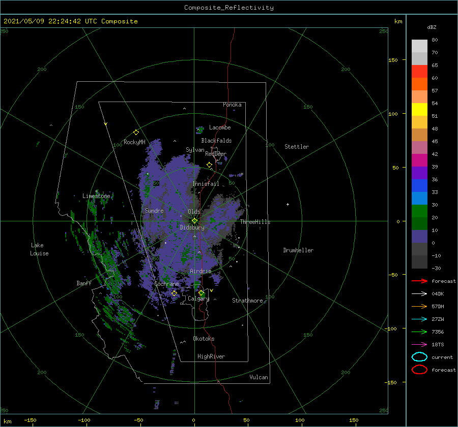Select the green 30 dBZ color swatch

(419, 211)
